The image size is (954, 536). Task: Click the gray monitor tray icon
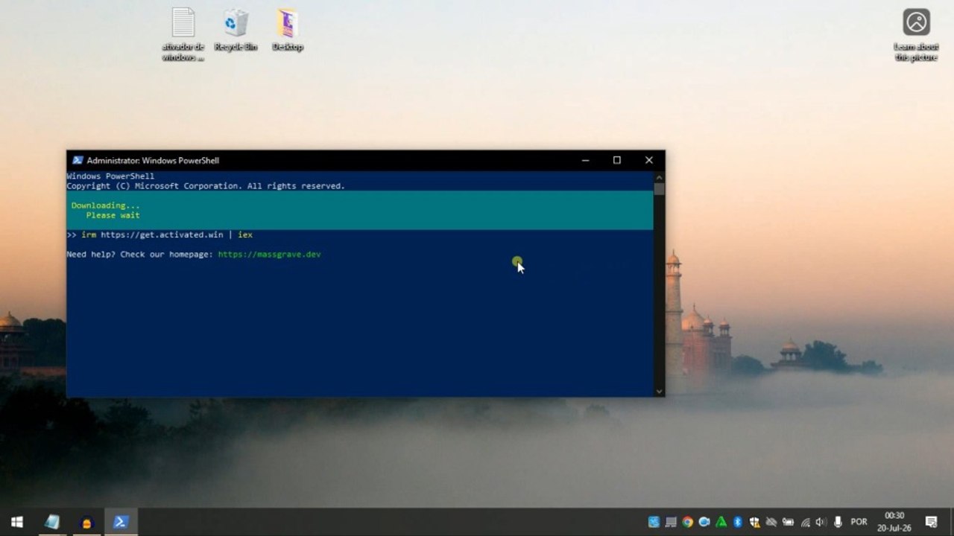[671, 522]
